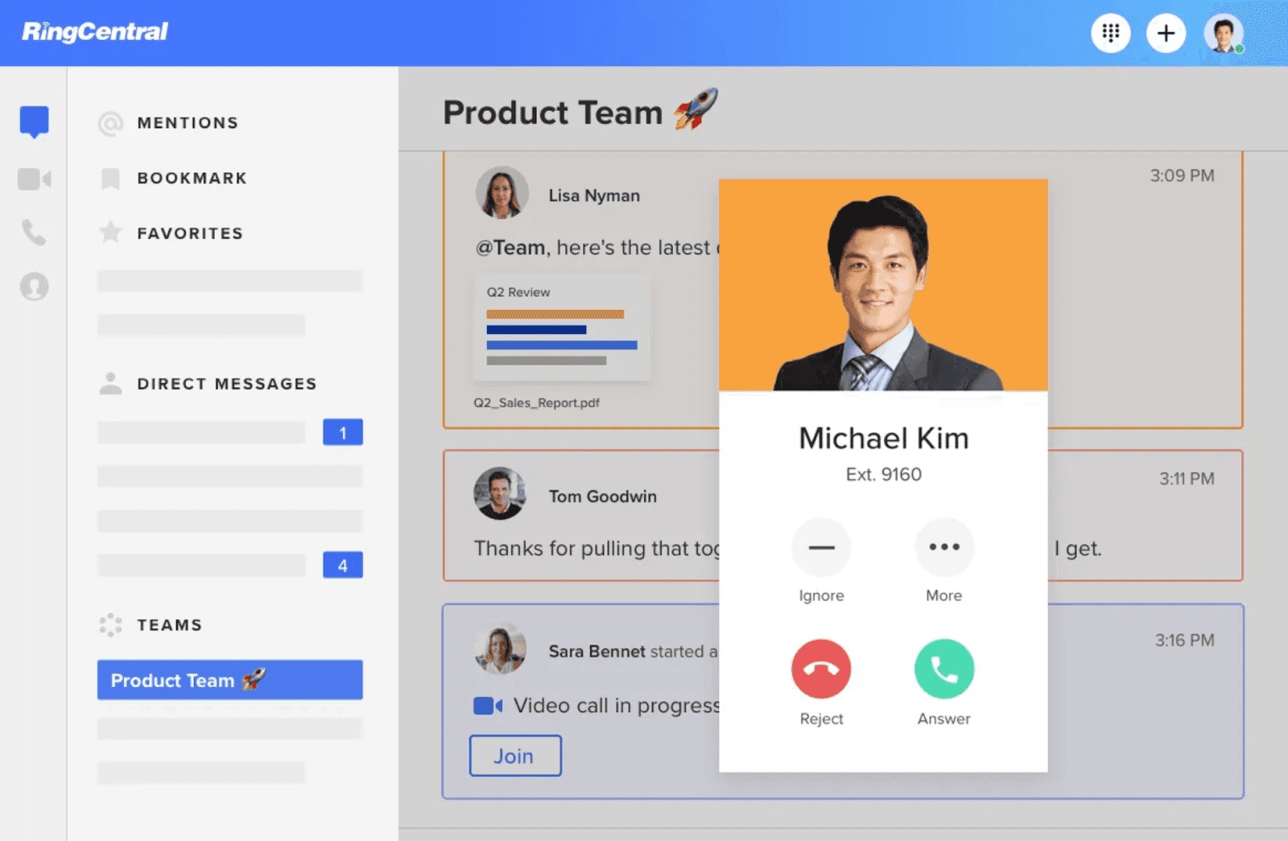The height and width of the screenshot is (841, 1288).
Task: Click the plus icon to create something new
Action: [1166, 33]
